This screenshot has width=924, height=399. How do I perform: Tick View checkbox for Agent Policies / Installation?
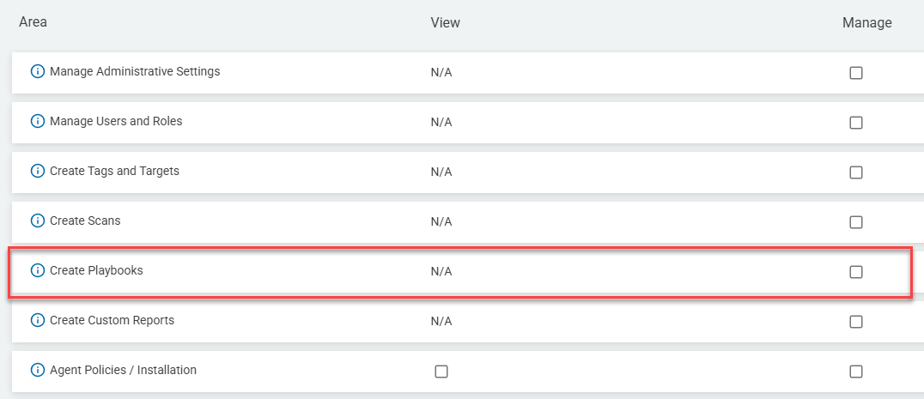(441, 372)
